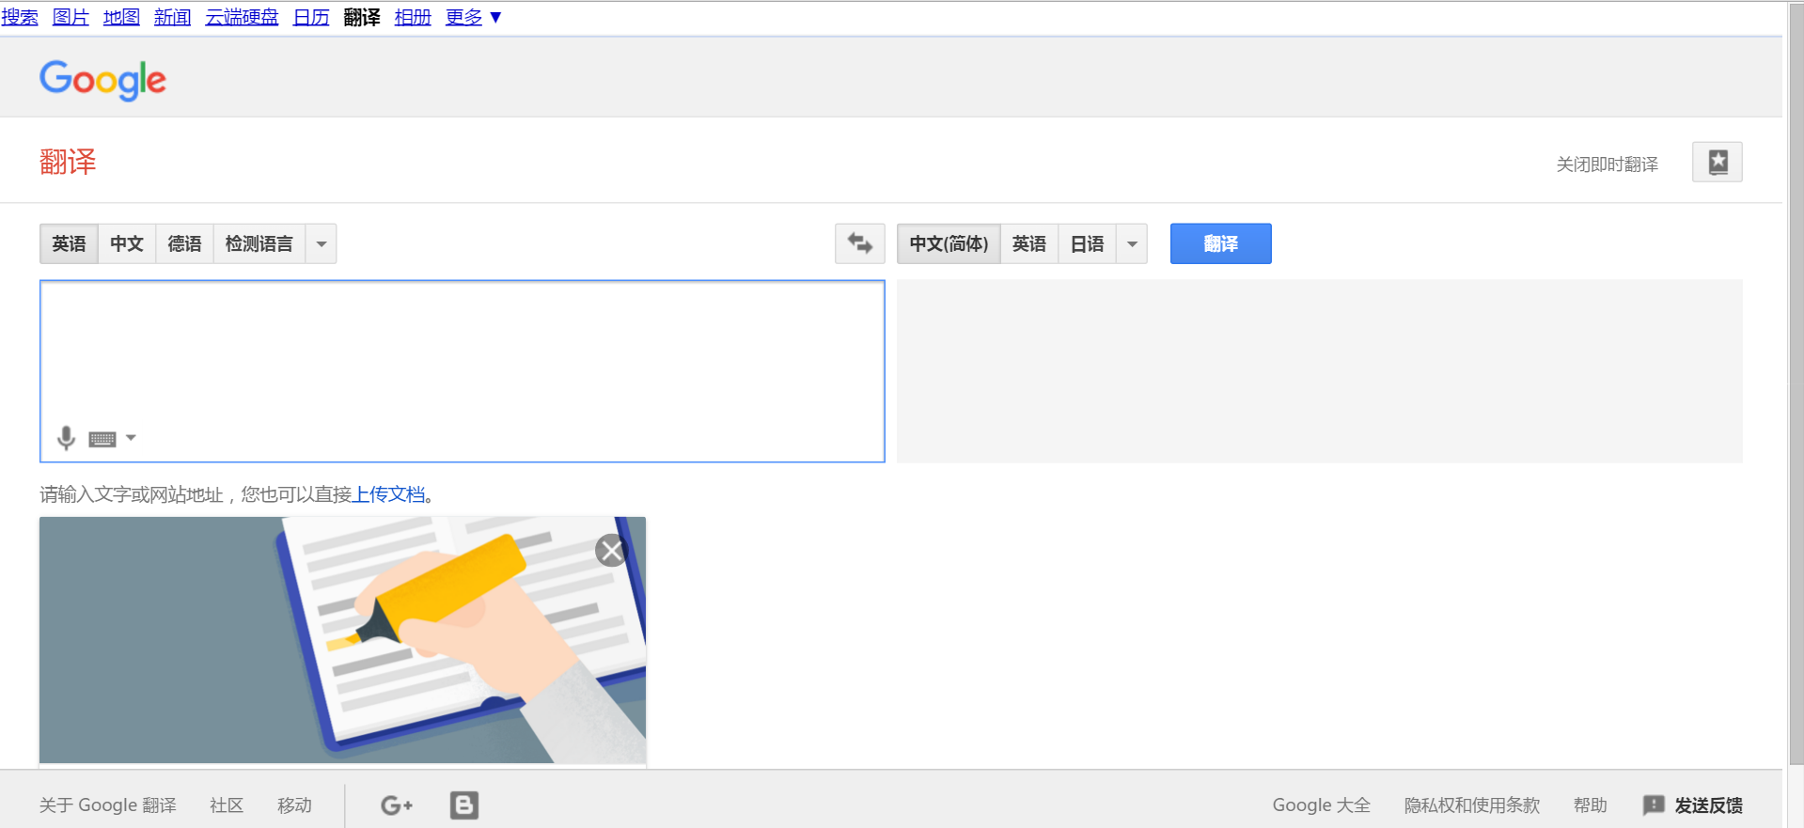Image resolution: width=1804 pixels, height=828 pixels.
Task: Select 英语 as source language
Action: tap(69, 243)
